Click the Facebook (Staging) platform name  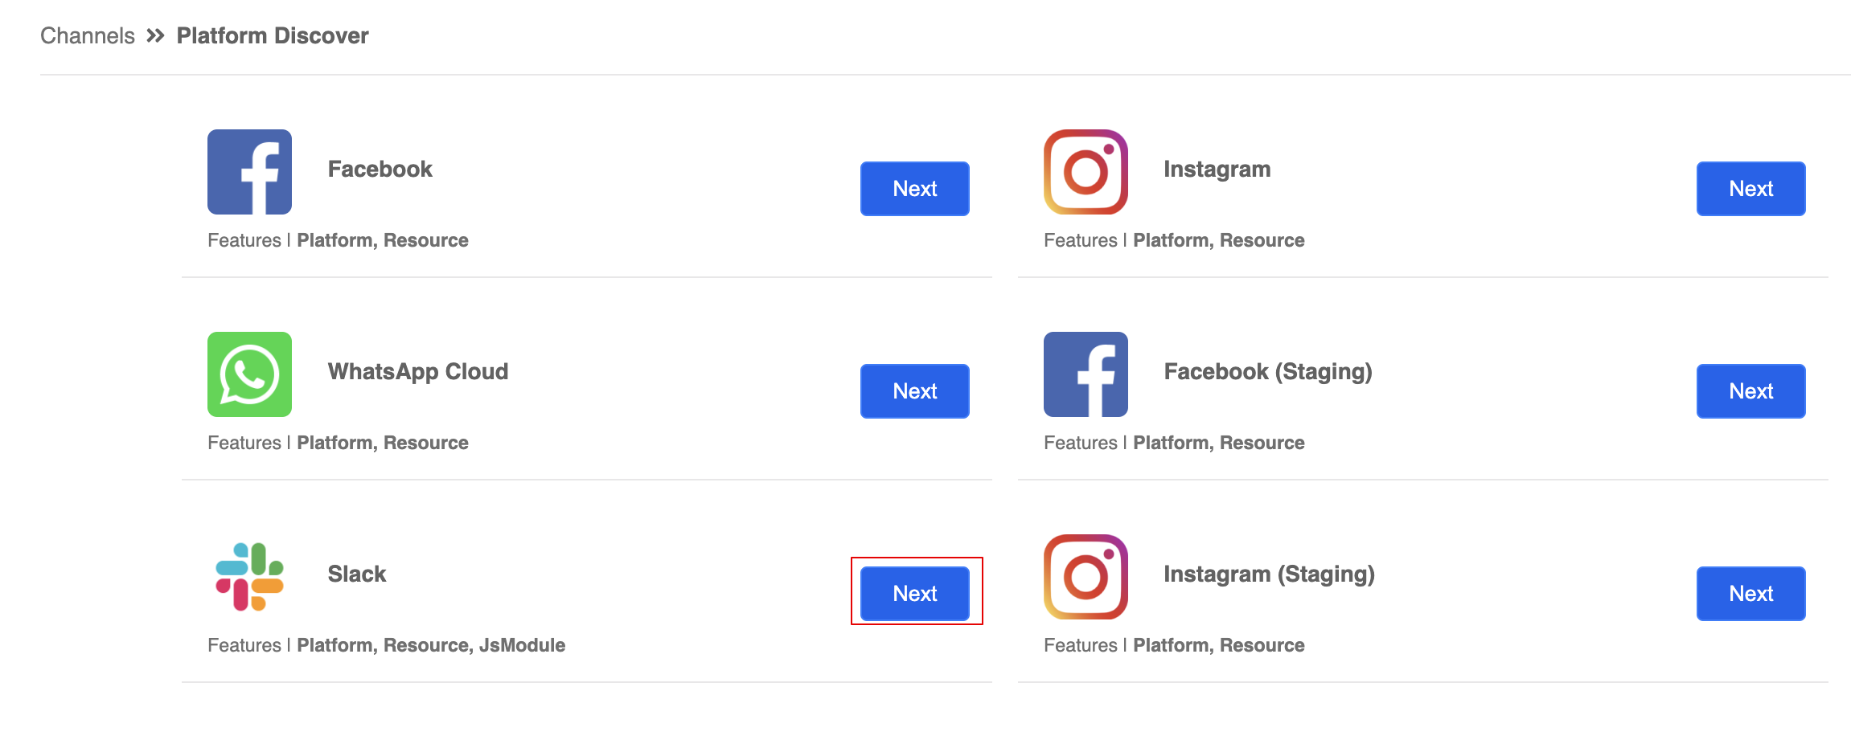click(1268, 371)
